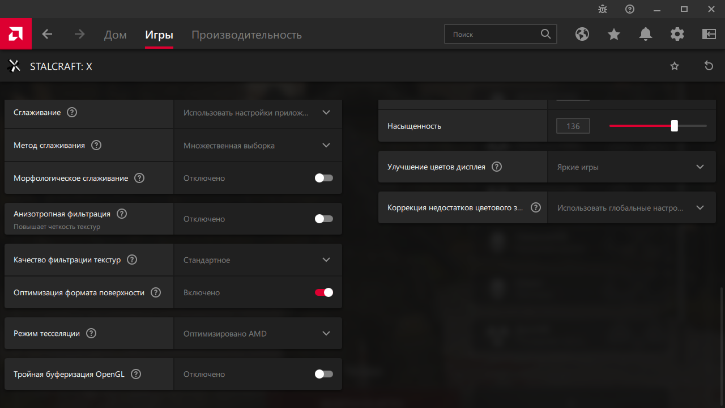Click the STALCRAFT: X title text

(61, 66)
